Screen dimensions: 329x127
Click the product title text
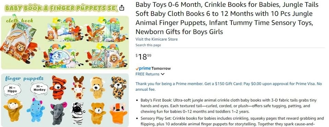tap(227, 18)
